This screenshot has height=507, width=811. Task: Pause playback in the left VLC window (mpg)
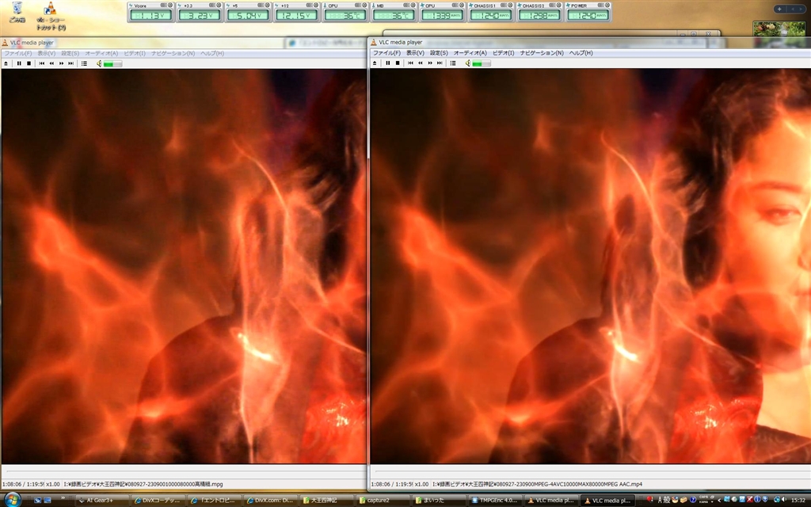coord(19,63)
